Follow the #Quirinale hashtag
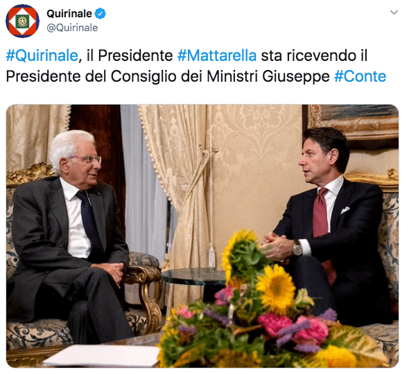Image resolution: width=409 pixels, height=374 pixels. 42,55
